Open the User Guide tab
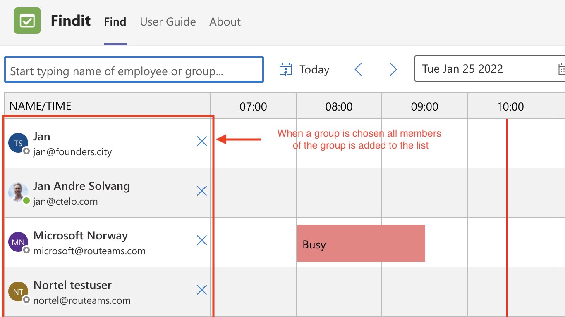This screenshot has height=317, width=565. coord(168,21)
